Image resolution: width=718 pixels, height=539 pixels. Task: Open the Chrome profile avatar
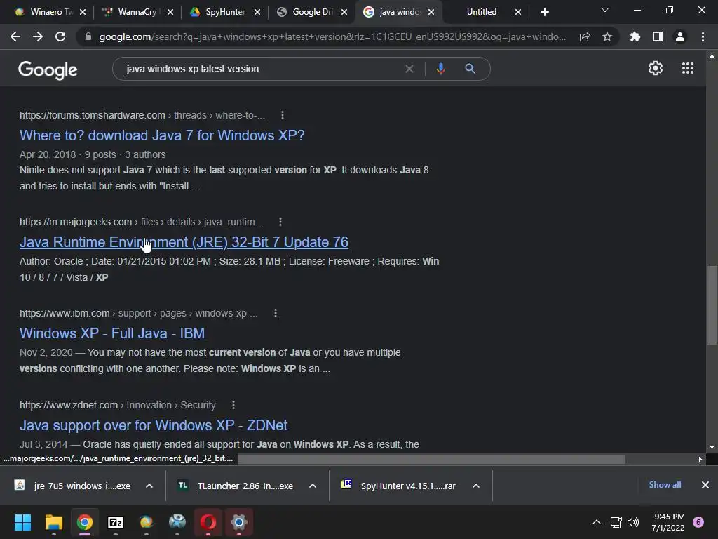point(680,36)
